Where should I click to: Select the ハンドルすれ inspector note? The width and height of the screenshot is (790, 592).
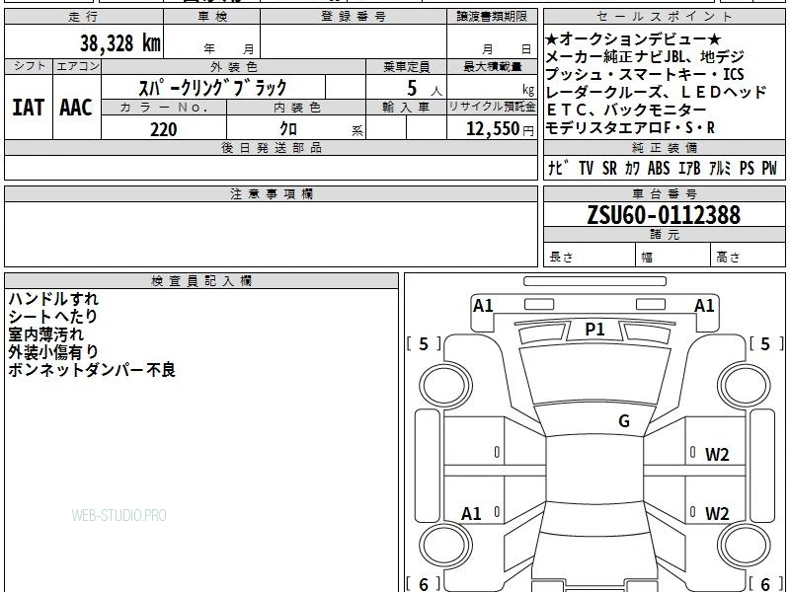[53, 299]
